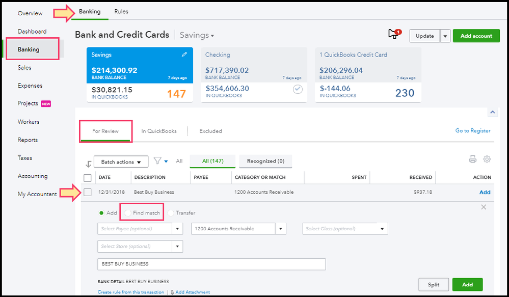The image size is (509, 297).
Task: Open Overview in the left sidebar
Action: (30, 13)
